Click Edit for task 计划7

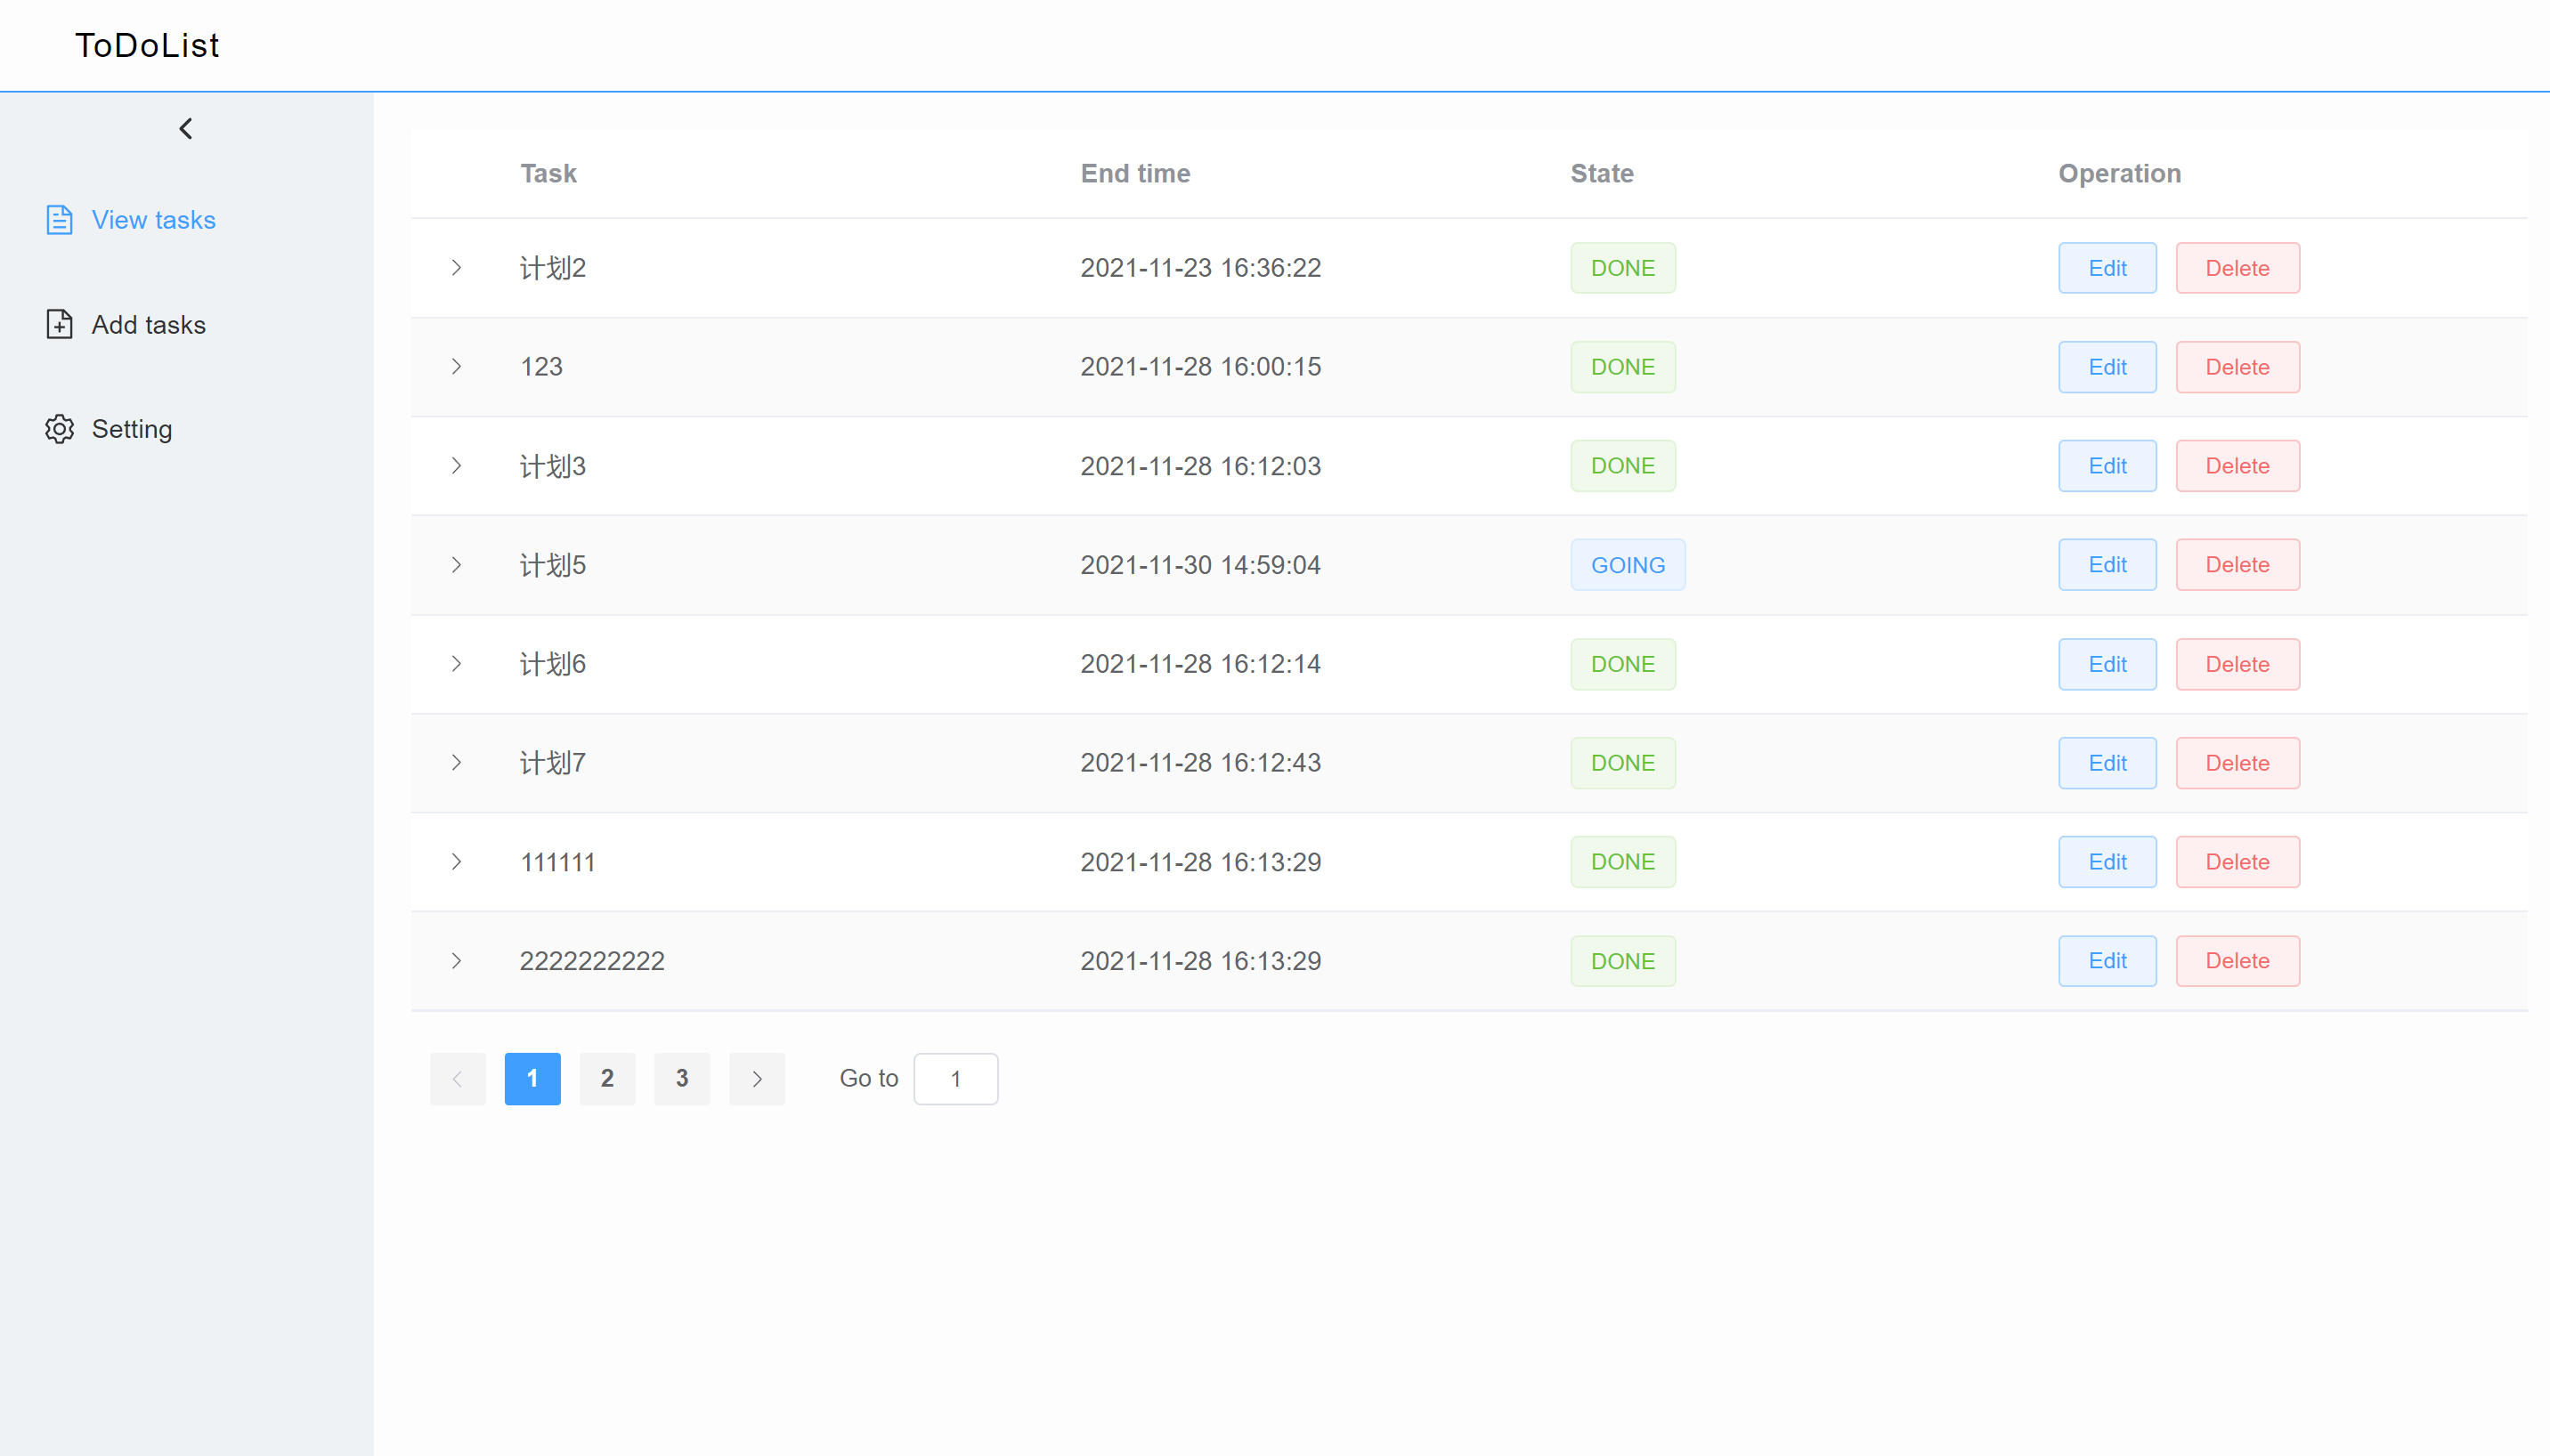click(x=2107, y=762)
